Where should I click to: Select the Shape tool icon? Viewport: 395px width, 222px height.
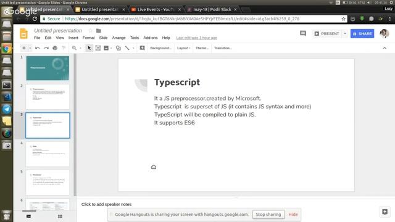(x=118, y=48)
